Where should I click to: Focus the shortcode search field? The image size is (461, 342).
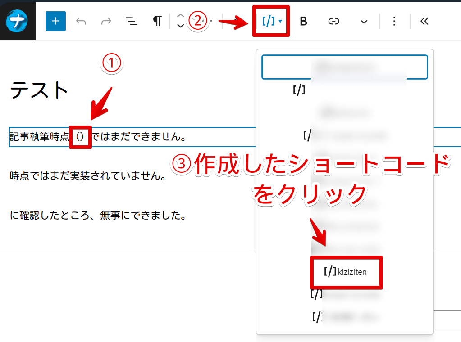click(345, 67)
